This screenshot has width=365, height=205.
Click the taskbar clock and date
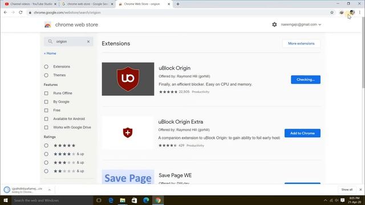tap(354, 200)
